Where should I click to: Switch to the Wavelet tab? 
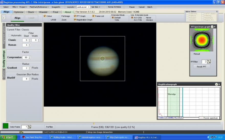click(x=43, y=12)
